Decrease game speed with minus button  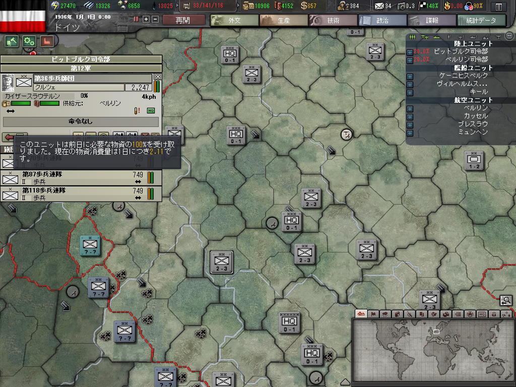(x=155, y=20)
